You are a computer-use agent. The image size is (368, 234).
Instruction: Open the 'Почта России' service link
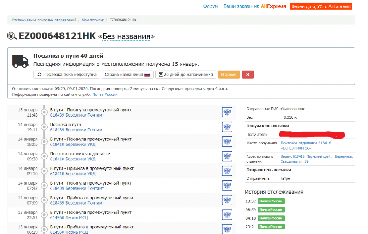point(105,94)
